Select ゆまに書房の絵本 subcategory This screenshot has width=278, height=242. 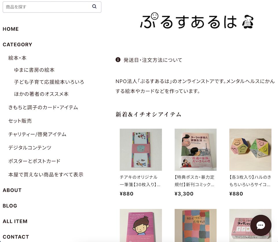[34, 70]
